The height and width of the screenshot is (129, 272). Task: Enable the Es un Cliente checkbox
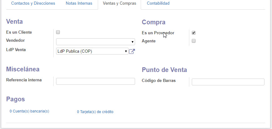(x=58, y=32)
